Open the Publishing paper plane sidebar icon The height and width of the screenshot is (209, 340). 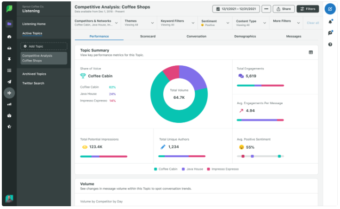9,82
